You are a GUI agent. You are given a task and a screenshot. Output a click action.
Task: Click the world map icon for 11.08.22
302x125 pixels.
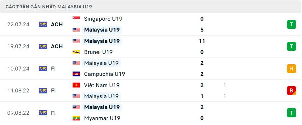pos(43,90)
